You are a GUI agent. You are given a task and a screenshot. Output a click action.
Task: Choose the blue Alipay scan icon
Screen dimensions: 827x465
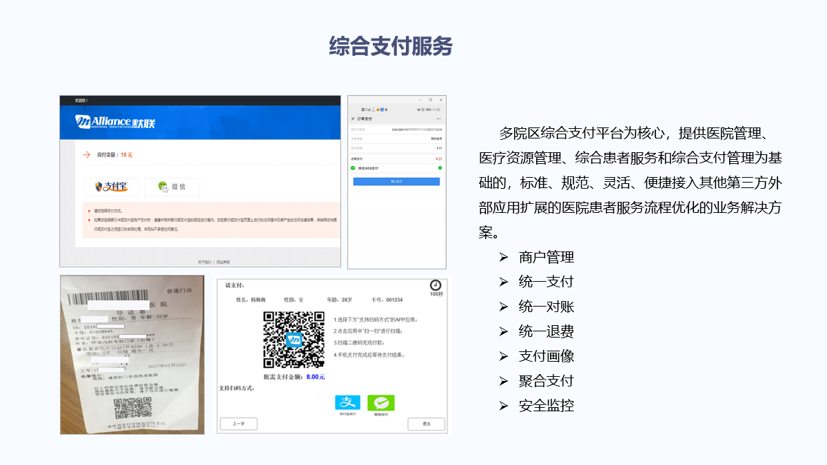347,404
